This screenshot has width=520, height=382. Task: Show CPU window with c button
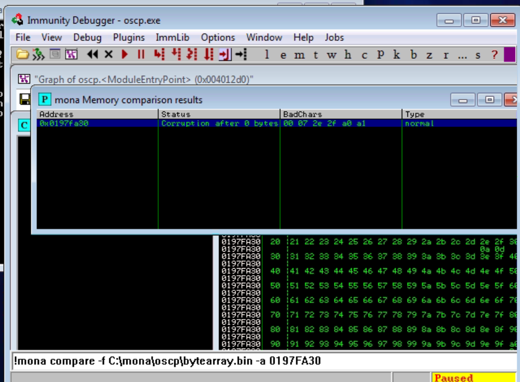coord(364,55)
